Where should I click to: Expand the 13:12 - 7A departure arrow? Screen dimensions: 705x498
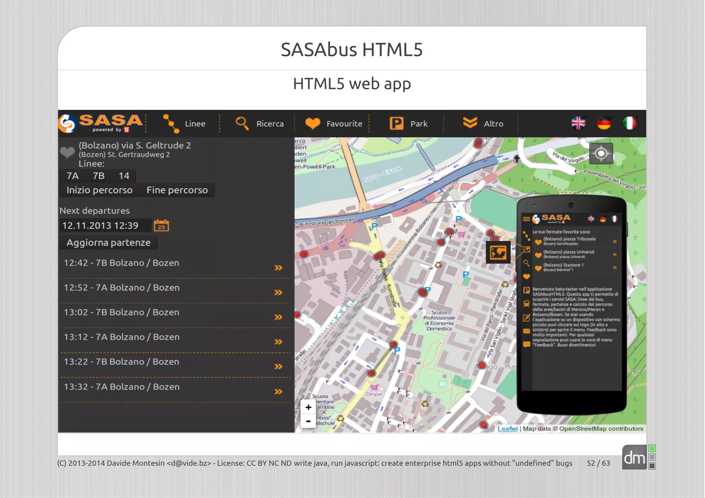[x=278, y=342]
